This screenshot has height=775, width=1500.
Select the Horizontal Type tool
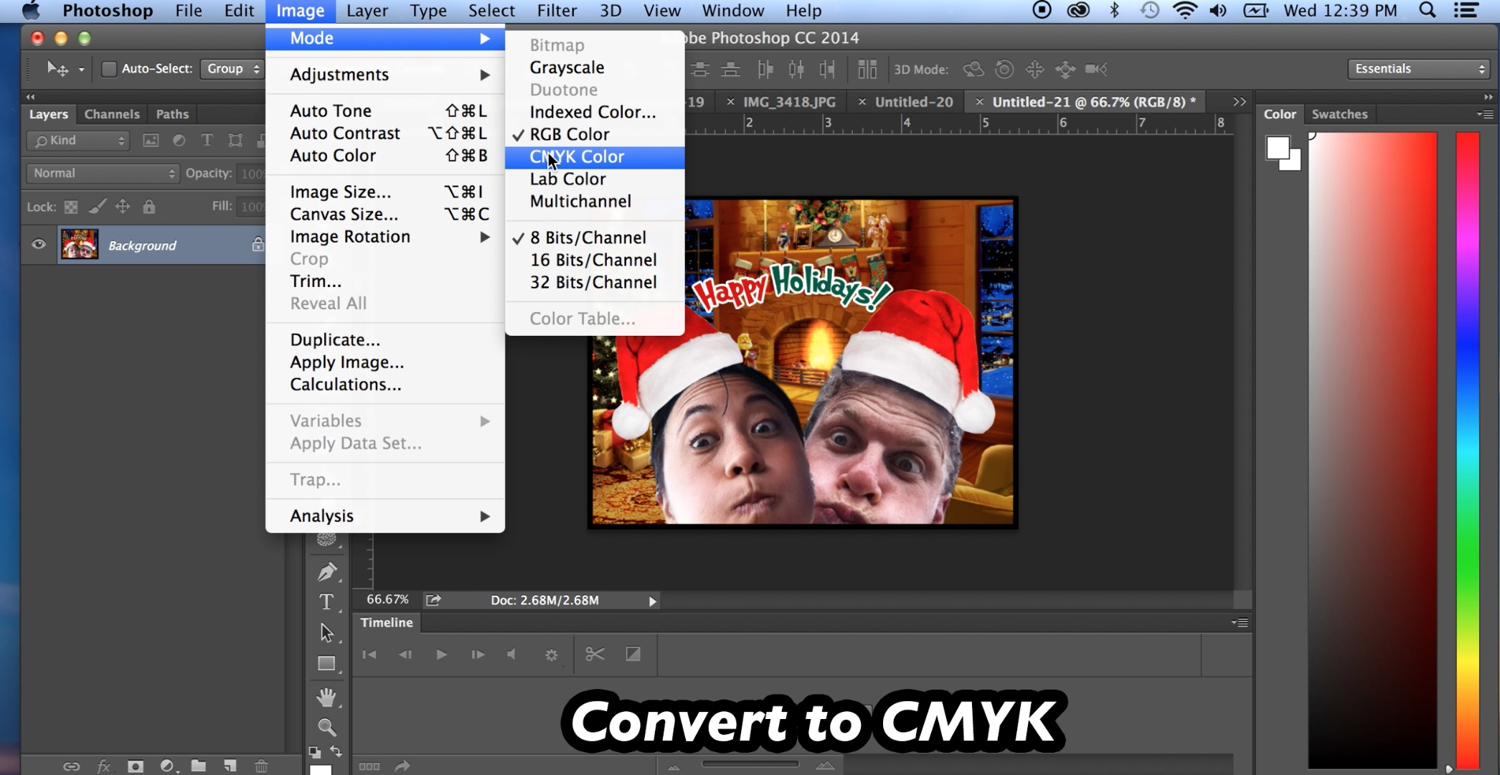click(326, 602)
